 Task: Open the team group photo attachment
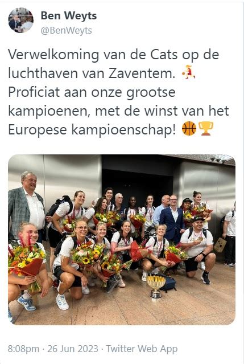coord(122,240)
